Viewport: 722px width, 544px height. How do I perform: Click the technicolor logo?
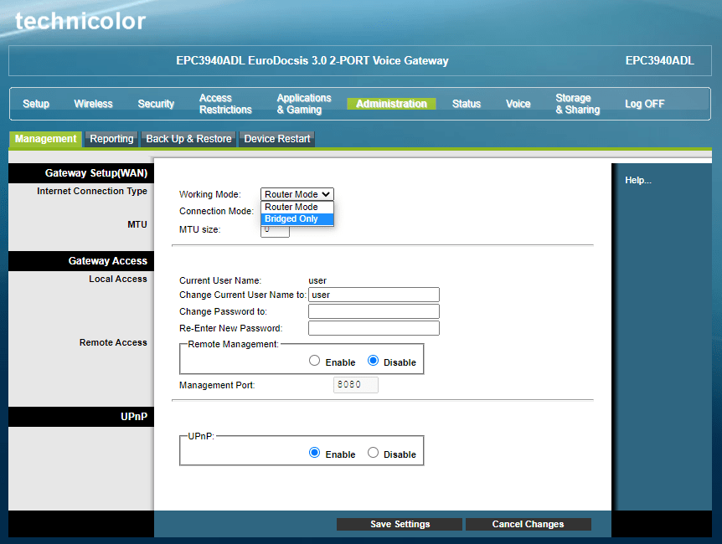[x=80, y=21]
